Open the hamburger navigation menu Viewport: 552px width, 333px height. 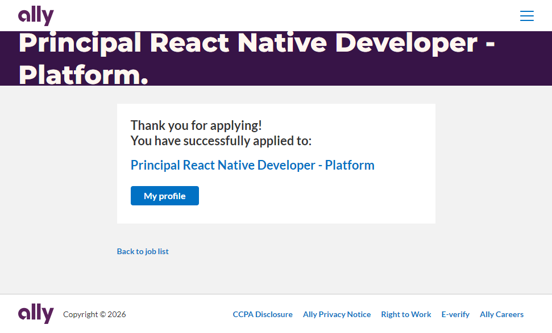click(526, 16)
